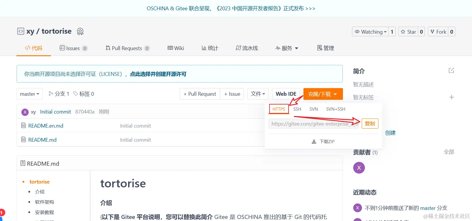Click the edit icon beside 简介
The image size is (472, 221).
click(451, 71)
